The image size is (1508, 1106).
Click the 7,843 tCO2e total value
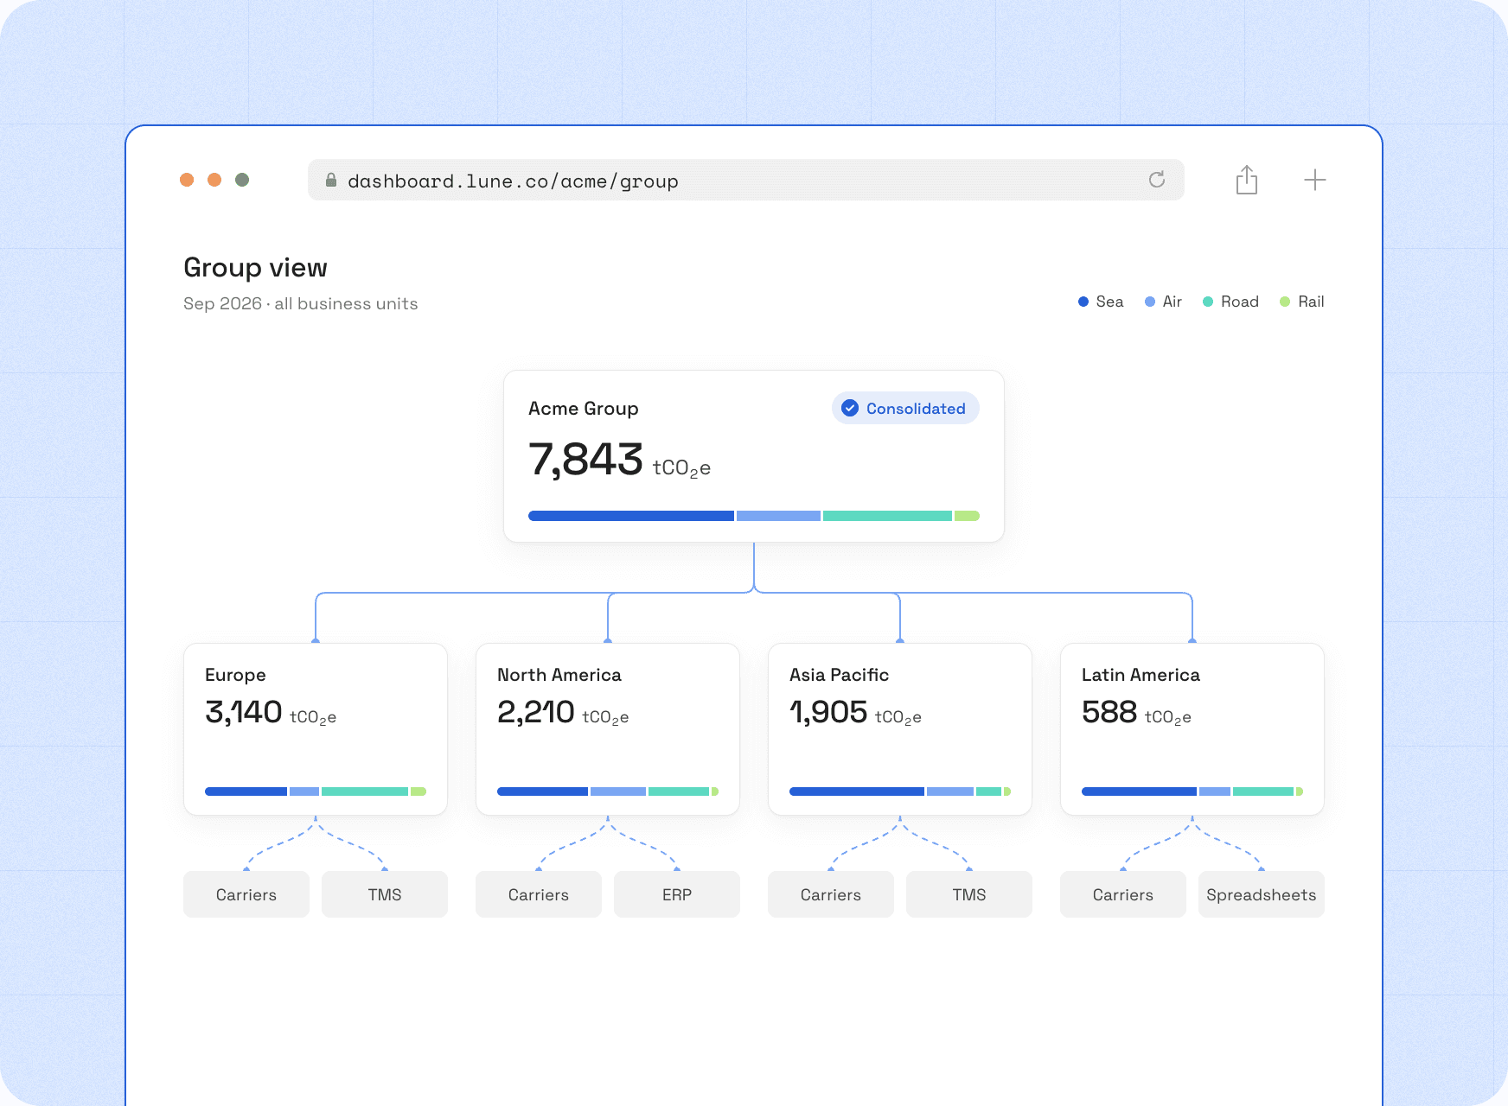619,460
